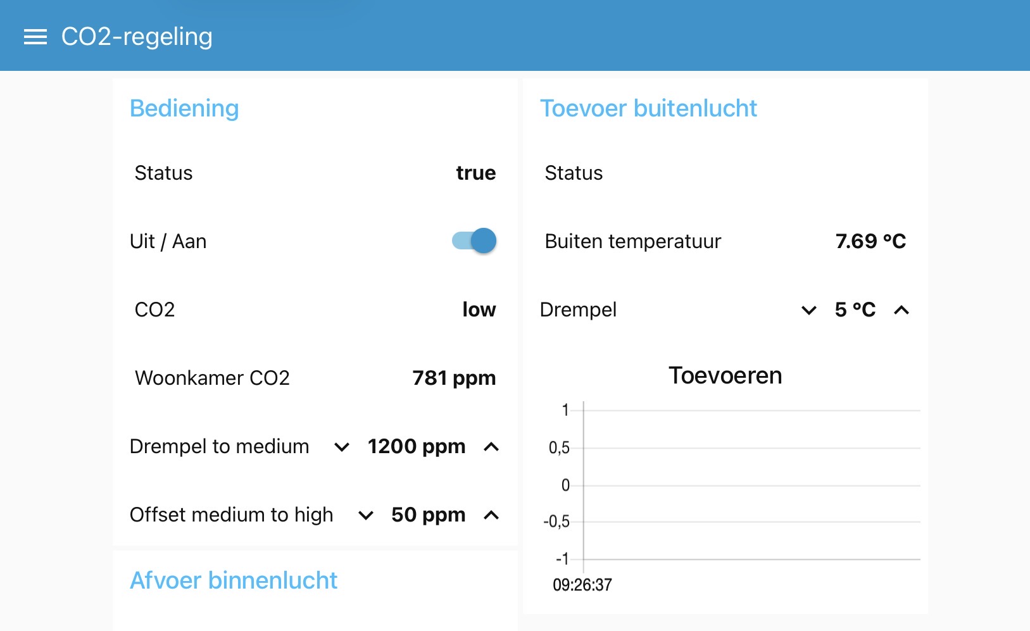
Task: Decrease Drempel to medium with down chevron
Action: [342, 447]
